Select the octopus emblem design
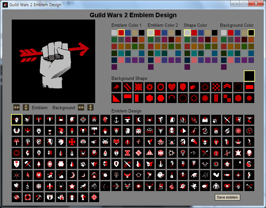This screenshot has height=208, width=266. 172,131
